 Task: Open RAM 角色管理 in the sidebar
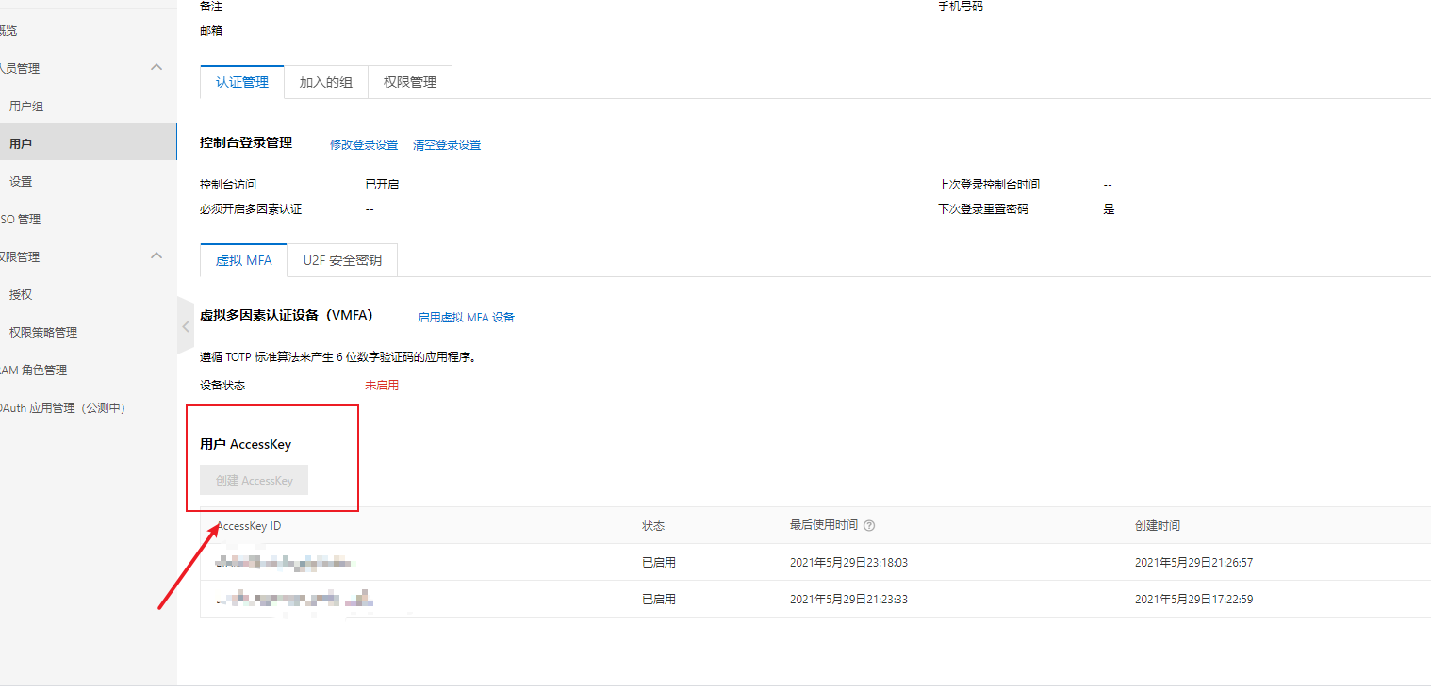(x=34, y=371)
